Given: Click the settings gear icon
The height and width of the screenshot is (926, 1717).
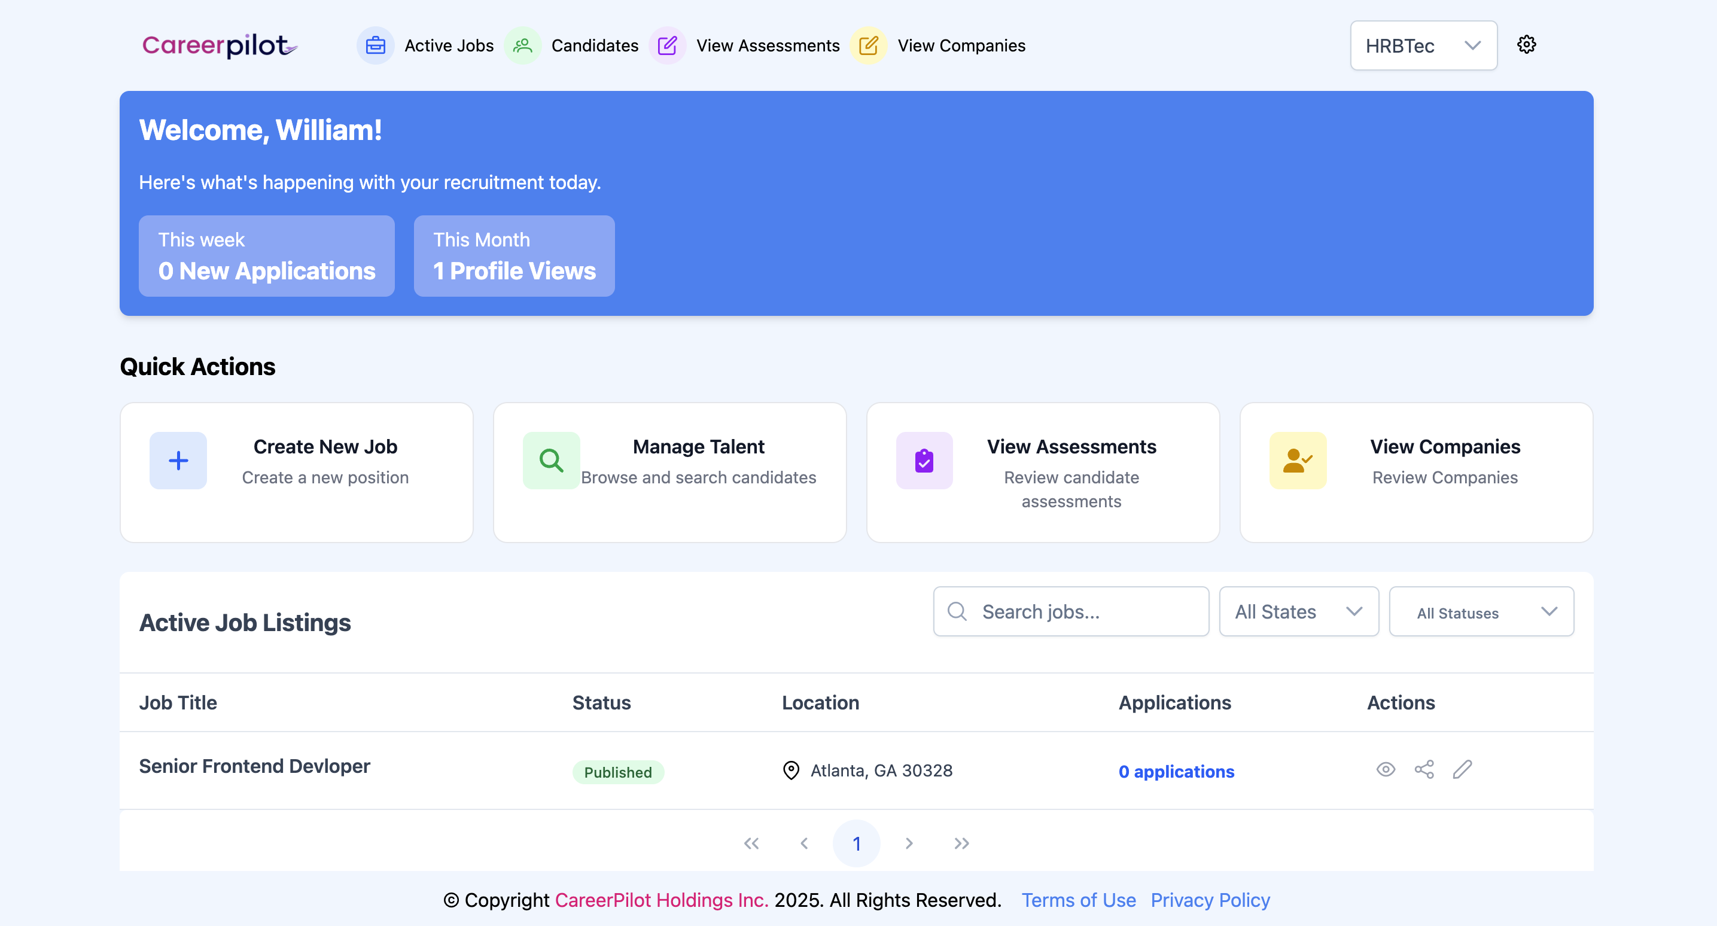Looking at the screenshot, I should pyautogui.click(x=1526, y=45).
